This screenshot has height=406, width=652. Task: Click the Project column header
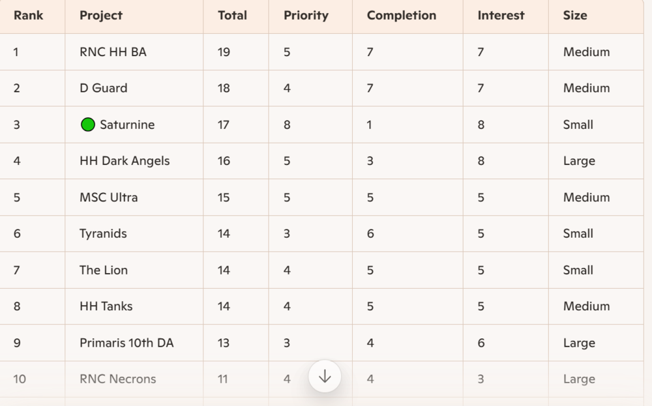coord(101,16)
